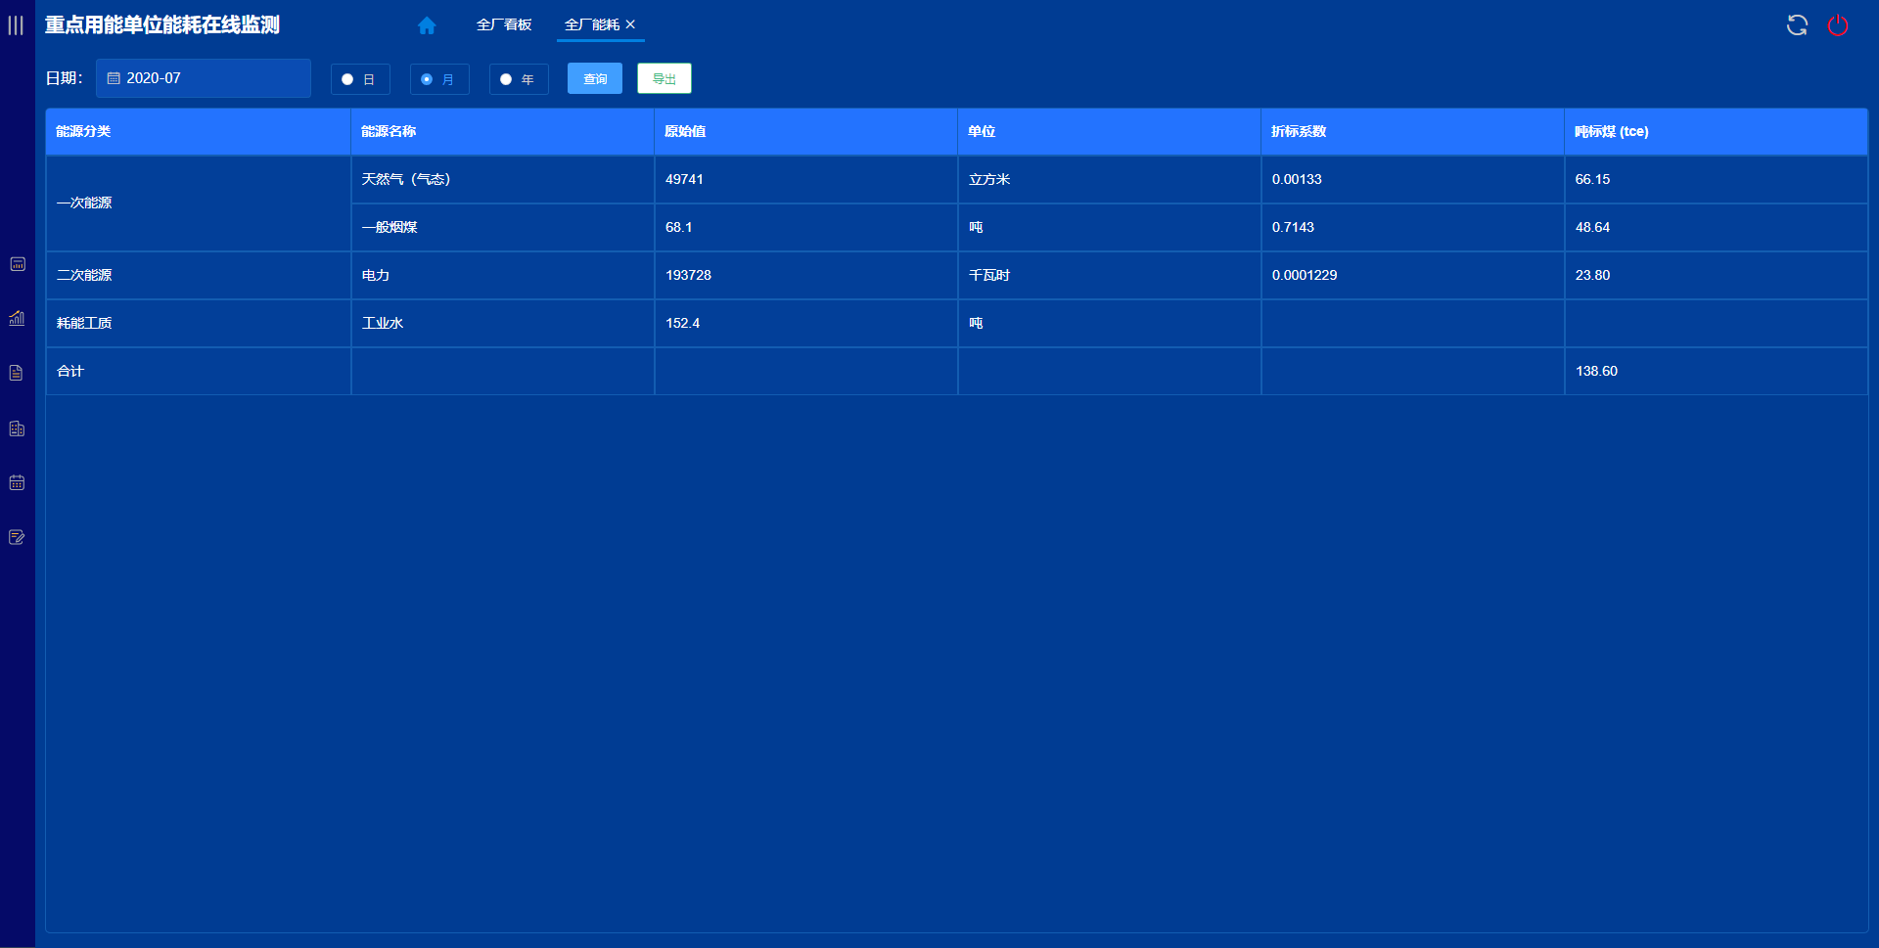Image resolution: width=1879 pixels, height=948 pixels.
Task: Select the 全厂能耗 tab
Action: point(592,24)
